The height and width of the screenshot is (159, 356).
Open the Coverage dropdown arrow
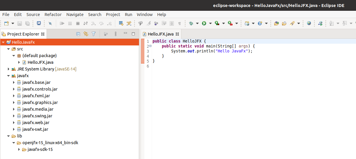[223, 23]
